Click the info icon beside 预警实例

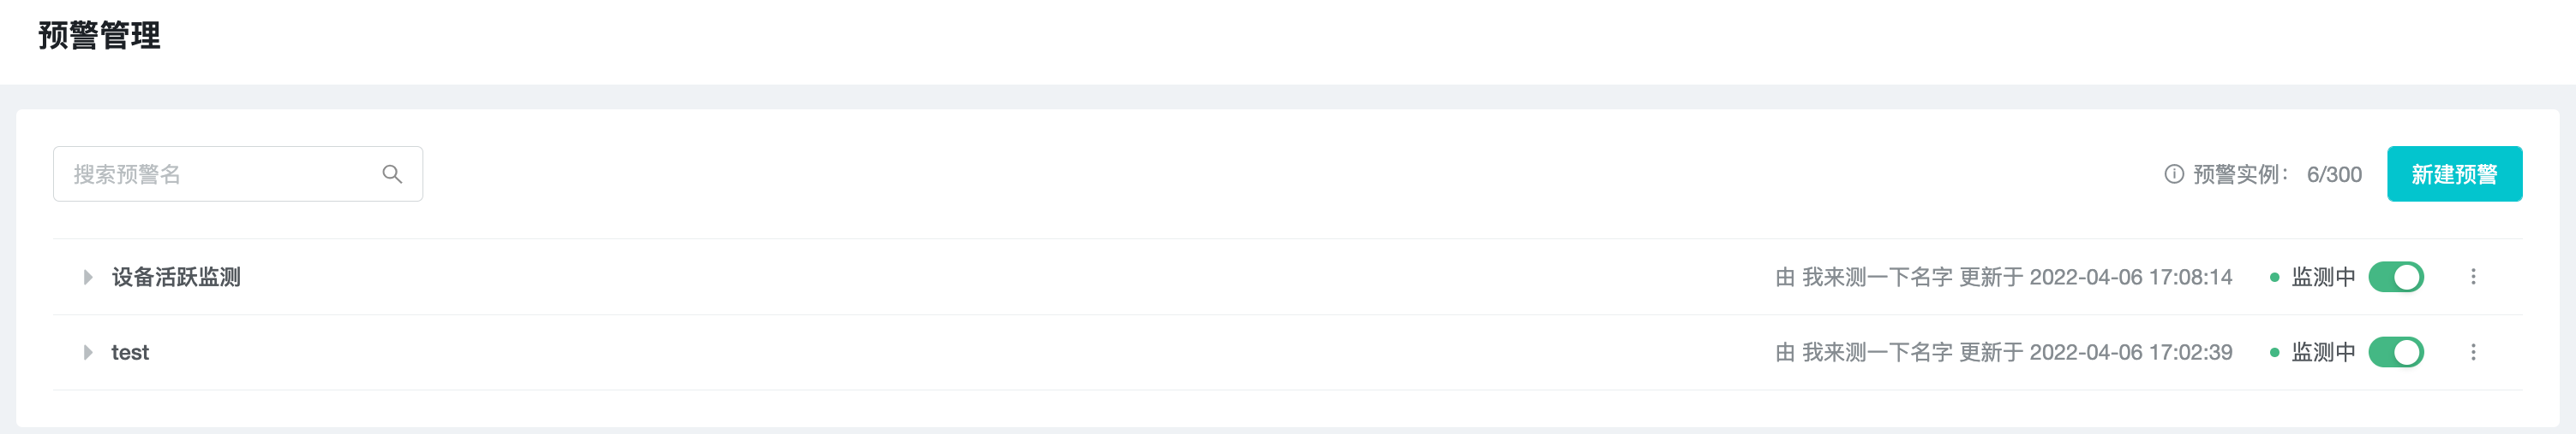pos(2174,174)
